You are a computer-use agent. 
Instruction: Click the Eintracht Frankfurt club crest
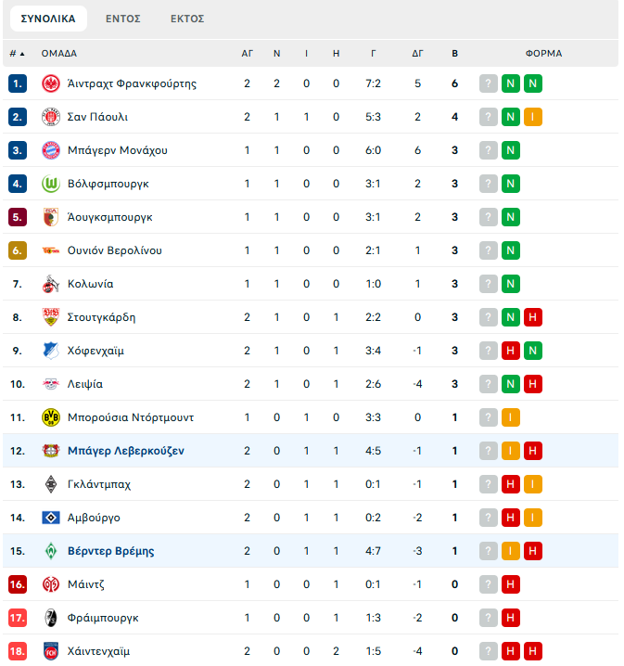tap(50, 83)
